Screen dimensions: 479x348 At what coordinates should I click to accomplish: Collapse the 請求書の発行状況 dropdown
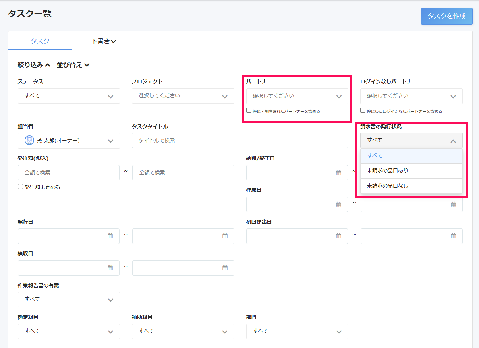pyautogui.click(x=411, y=140)
